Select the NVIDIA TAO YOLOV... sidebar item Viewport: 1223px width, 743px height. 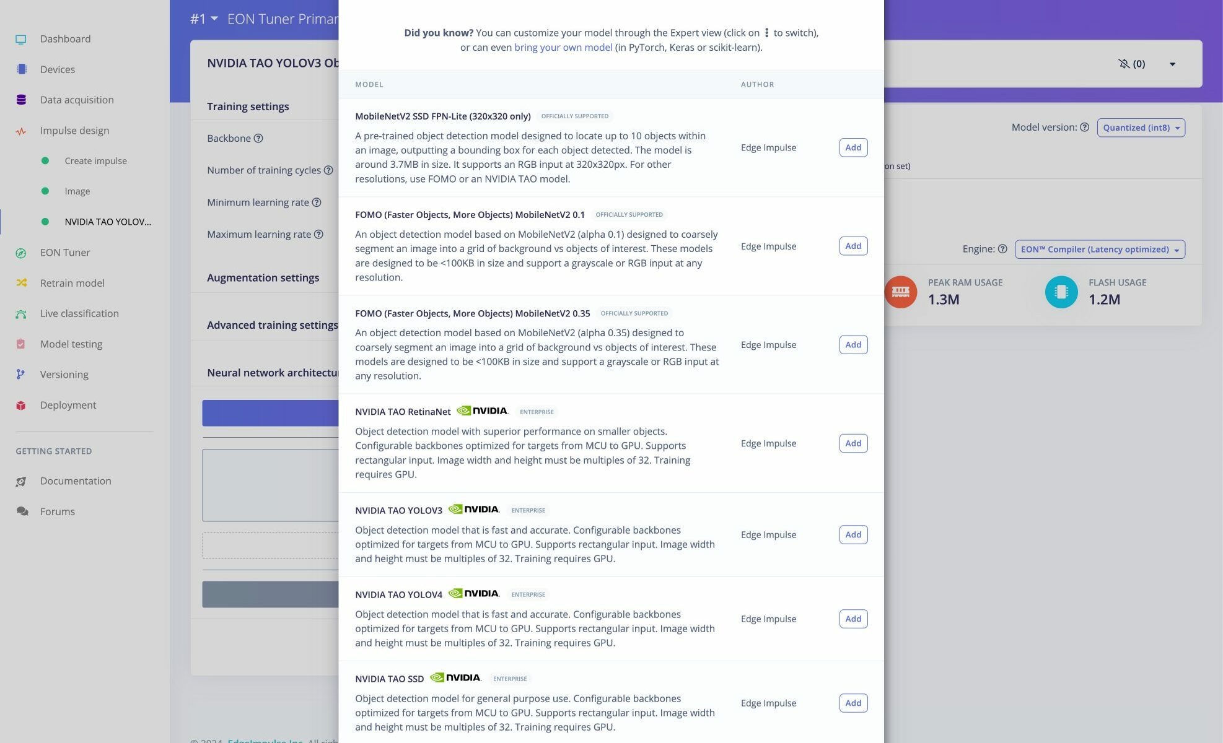pyautogui.click(x=108, y=222)
